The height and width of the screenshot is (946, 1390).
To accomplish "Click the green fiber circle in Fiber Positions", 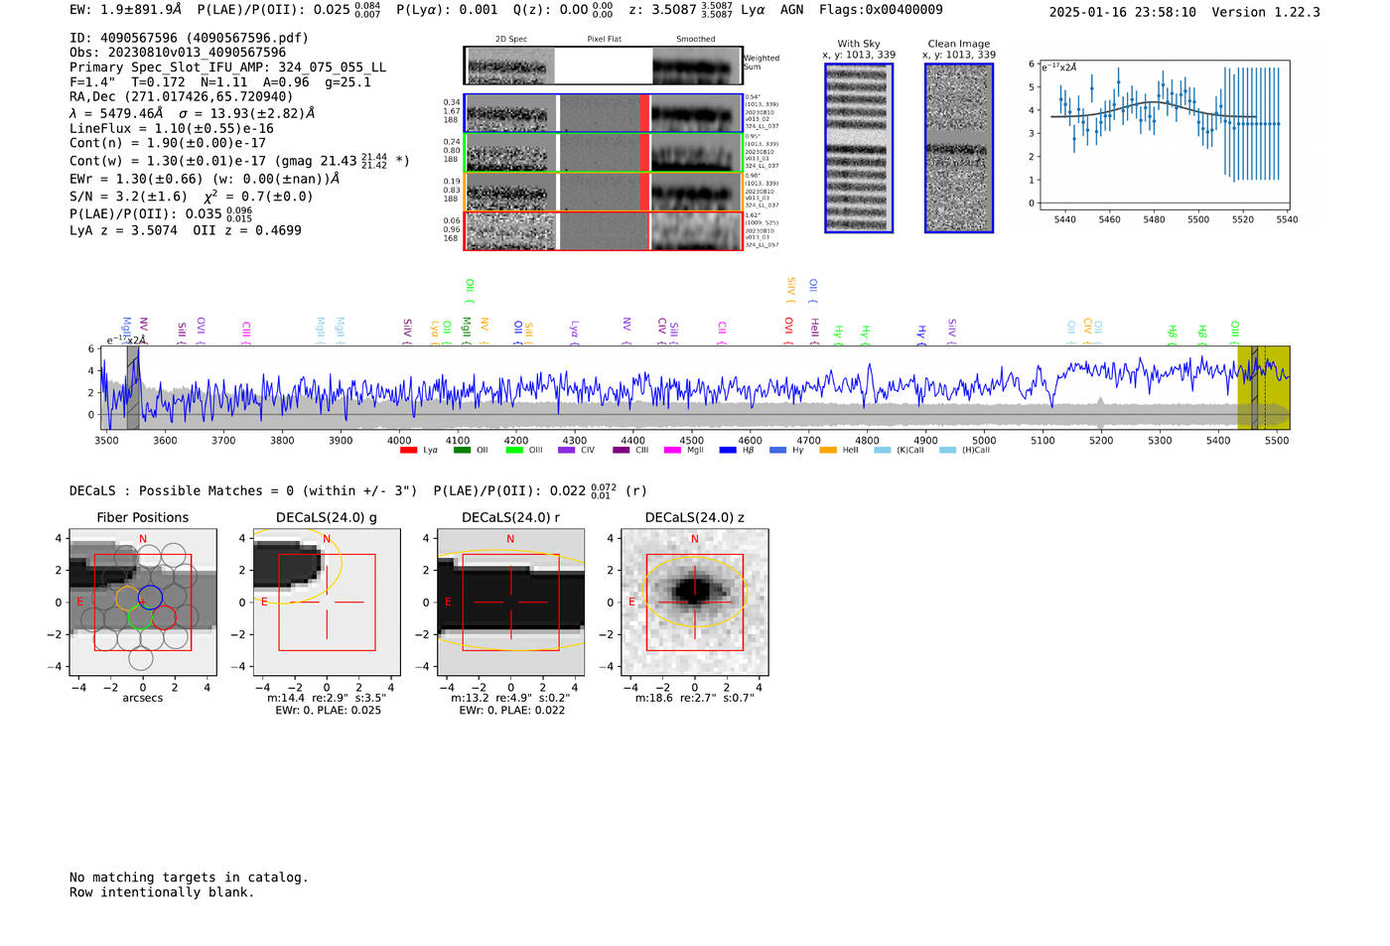I will (139, 617).
